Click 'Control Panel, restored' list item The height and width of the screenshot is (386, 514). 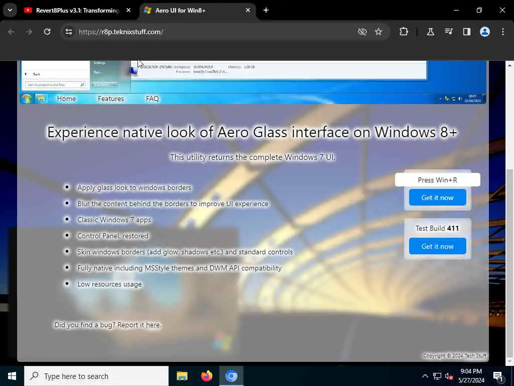(x=113, y=236)
